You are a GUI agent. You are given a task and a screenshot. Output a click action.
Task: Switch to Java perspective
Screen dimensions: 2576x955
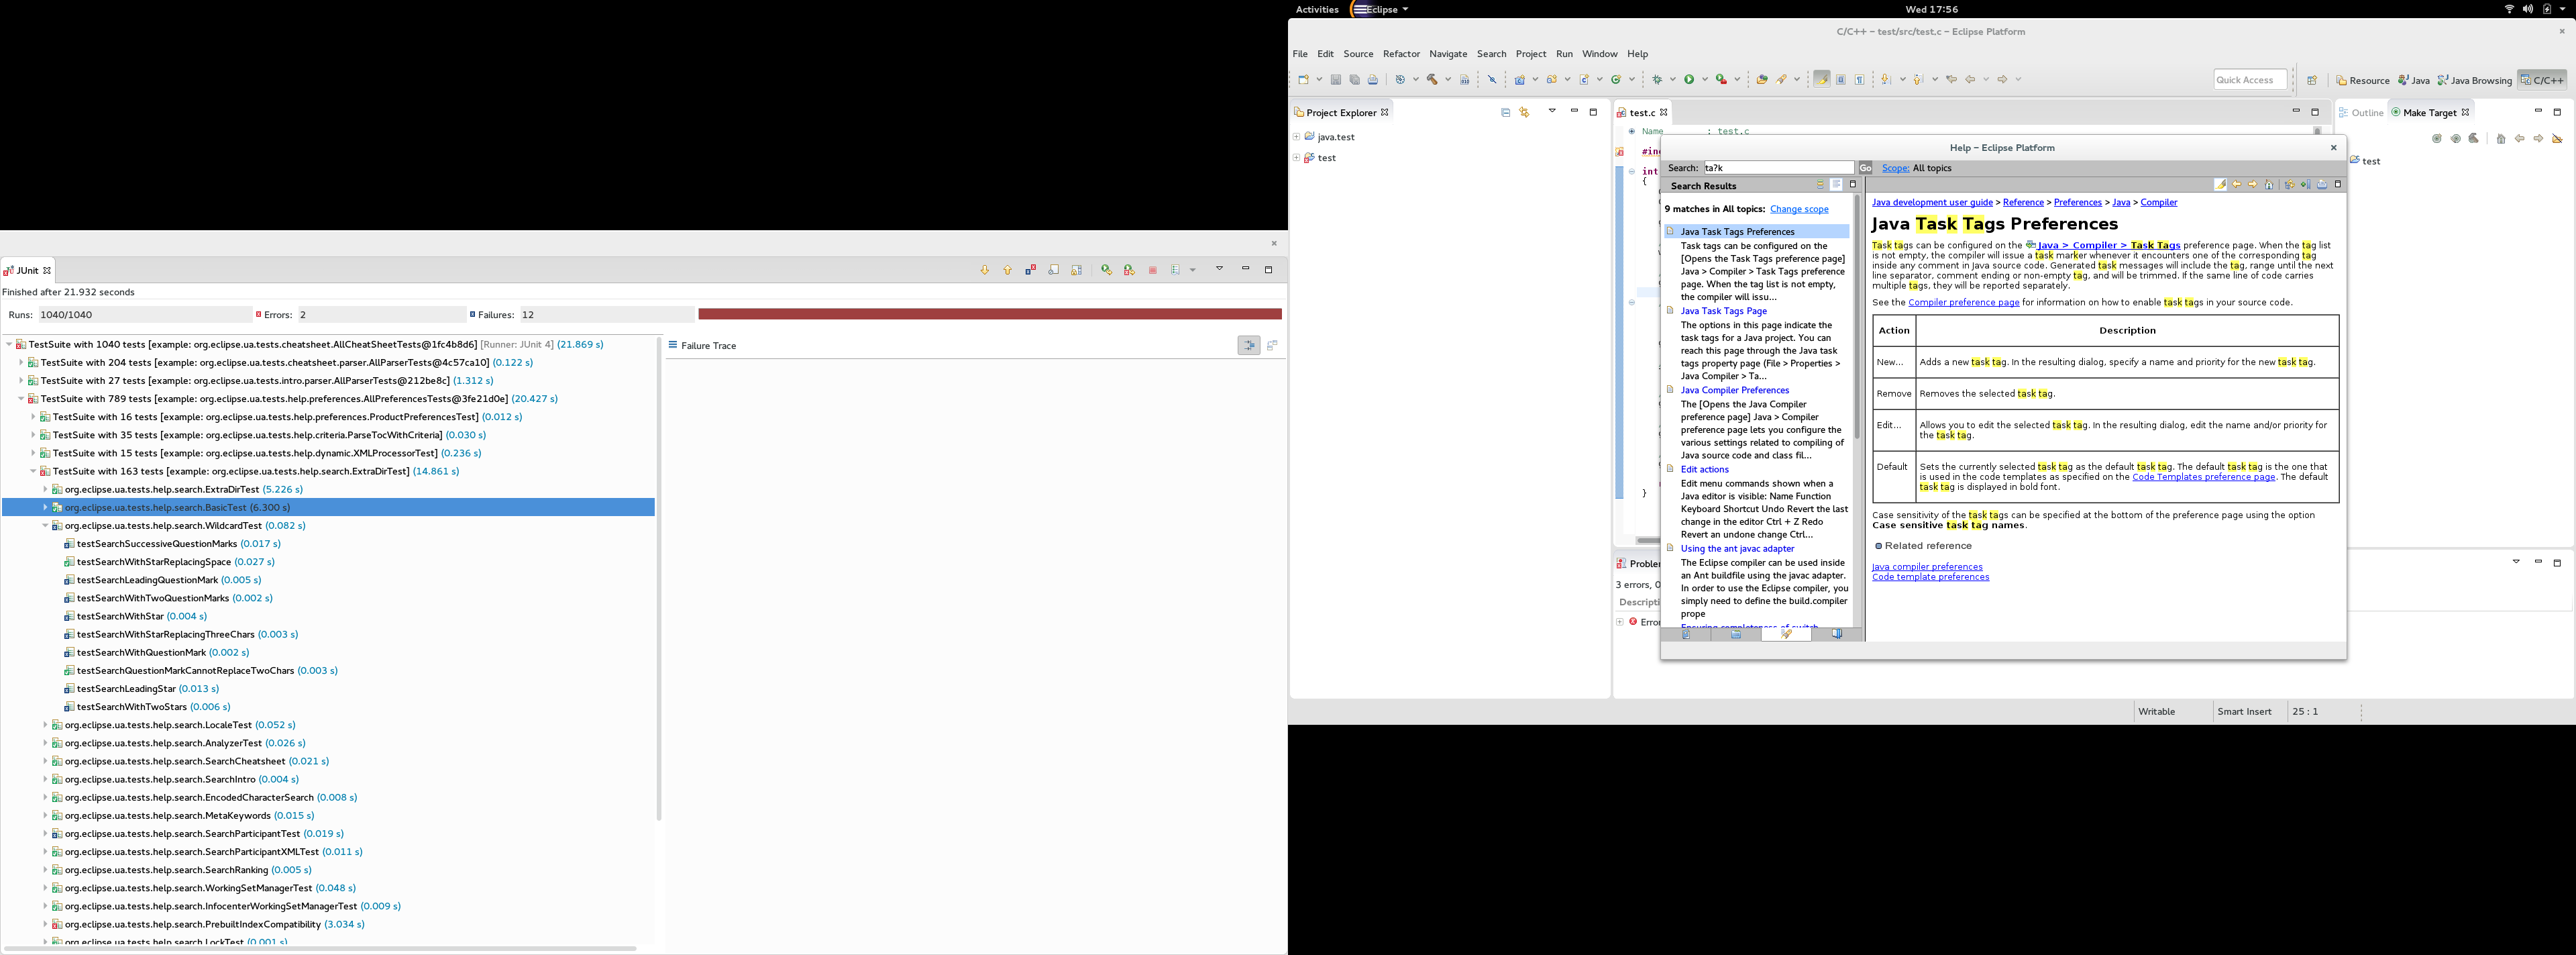tap(2413, 81)
